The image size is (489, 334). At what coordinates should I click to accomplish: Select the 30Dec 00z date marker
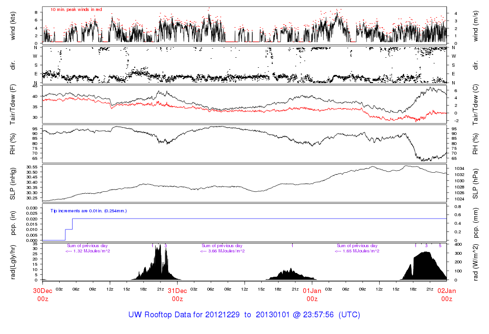43,294
